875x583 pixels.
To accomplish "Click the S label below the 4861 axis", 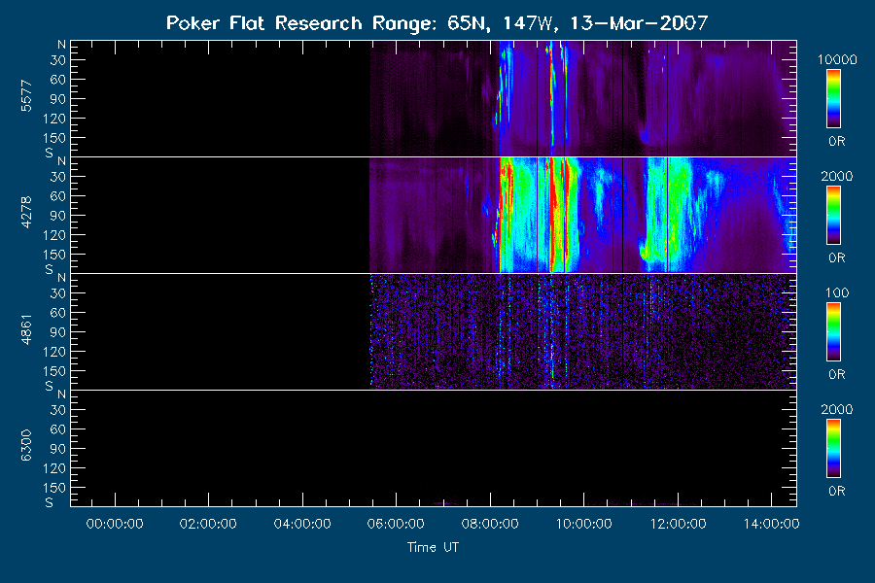I will coord(50,386).
